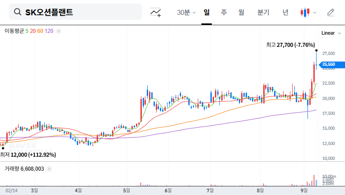This screenshot has height=195, width=345.
Task: Click the 8월 time axis label
Action: pyautogui.click(x=260, y=190)
